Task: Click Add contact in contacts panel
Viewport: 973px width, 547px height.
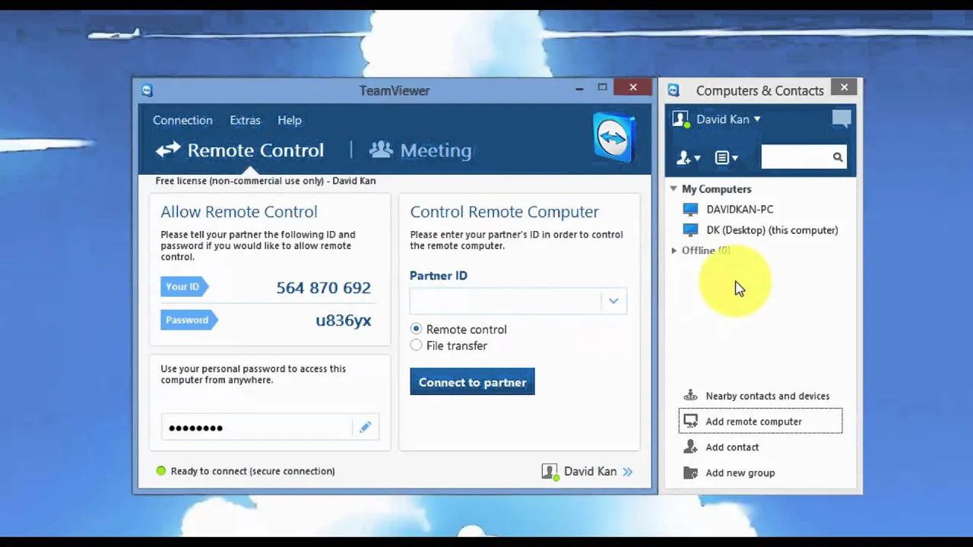Action: [760, 447]
